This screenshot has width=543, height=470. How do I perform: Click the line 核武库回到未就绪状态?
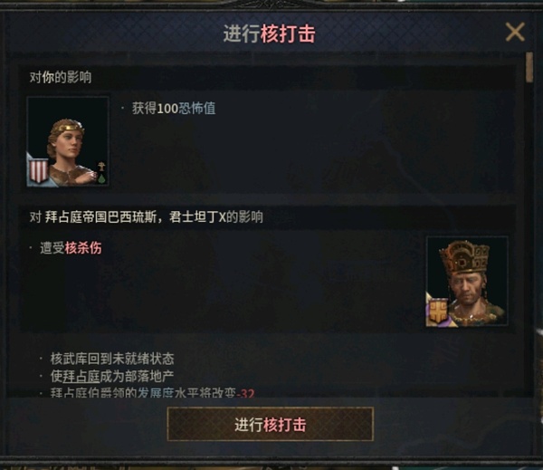[x=112, y=359]
